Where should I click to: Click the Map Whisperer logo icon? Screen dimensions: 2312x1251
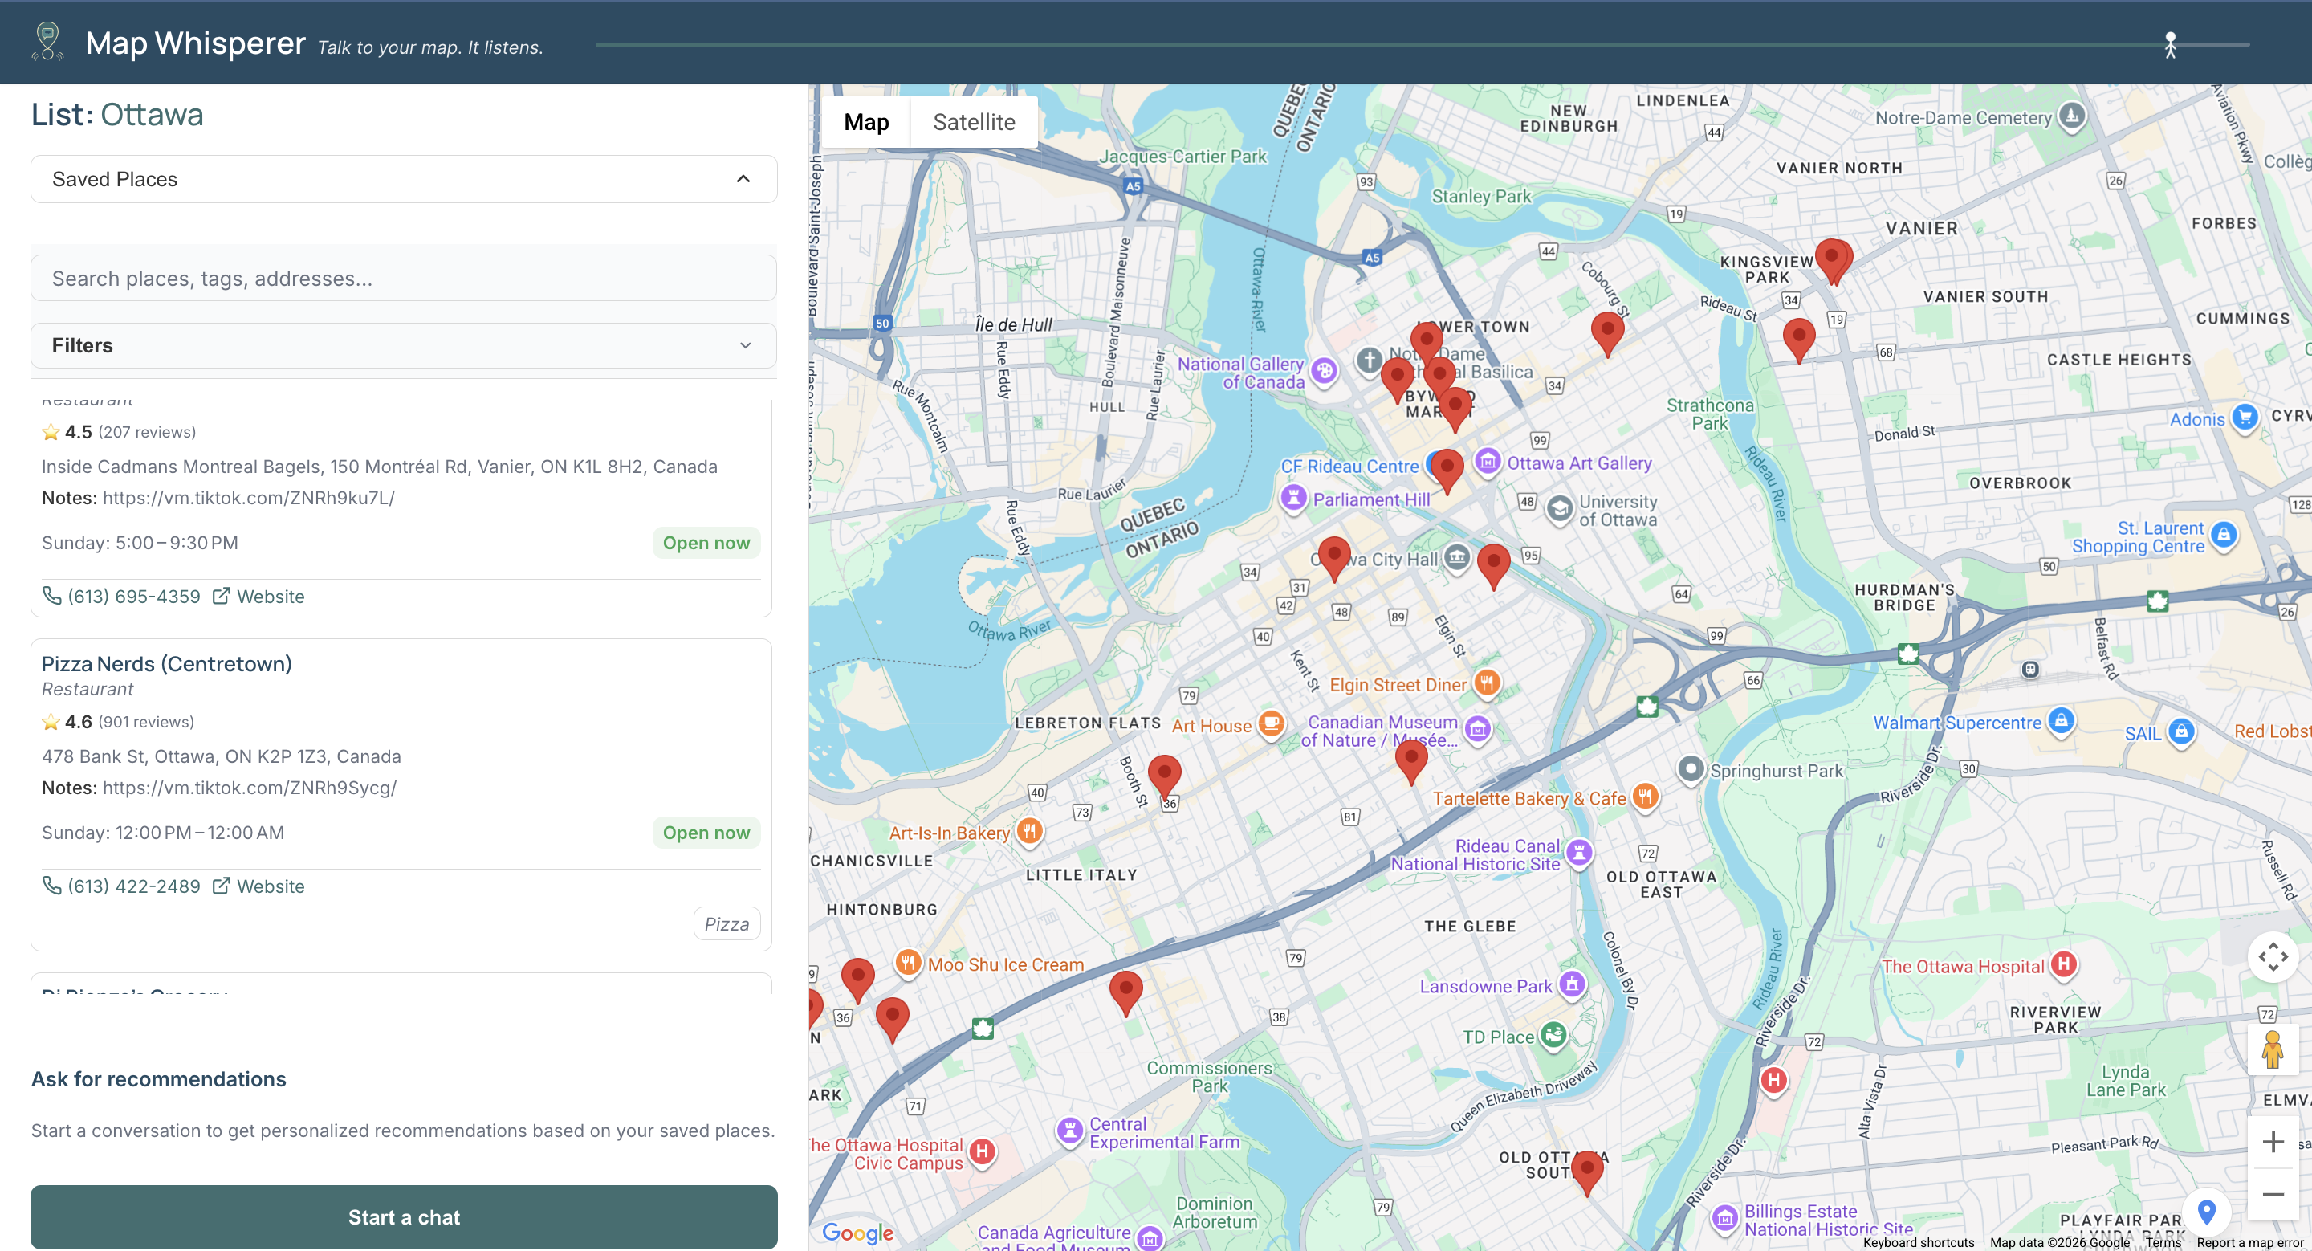pos(47,41)
